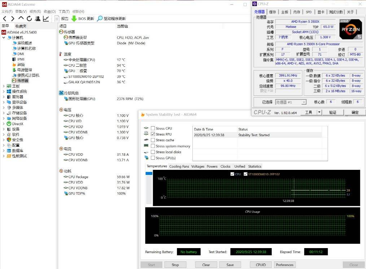Click the BIOS 更新 green arrow icon
This screenshot has width=366, height=269.
[x=74, y=19]
